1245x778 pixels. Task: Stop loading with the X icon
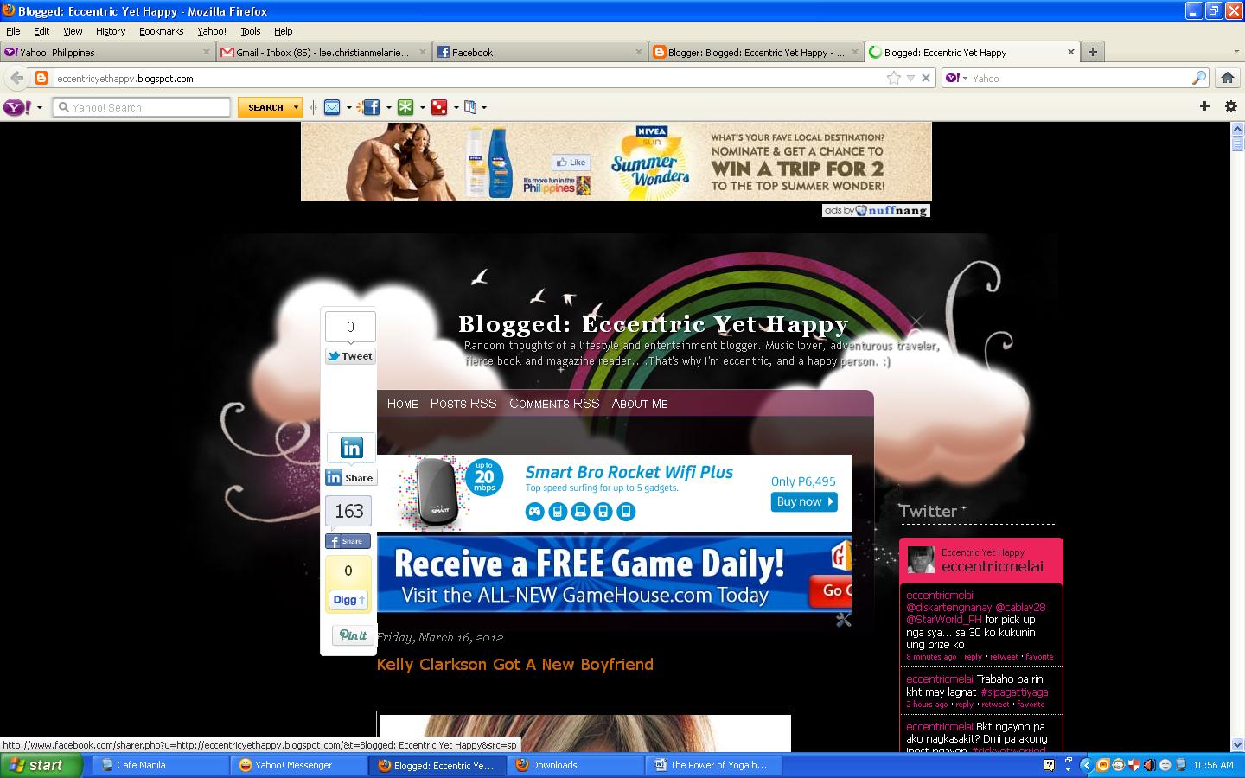(926, 78)
